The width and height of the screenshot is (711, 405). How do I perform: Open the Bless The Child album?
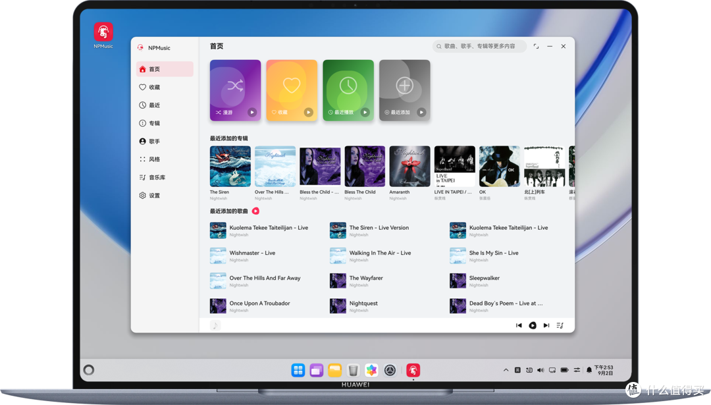pyautogui.click(x=365, y=167)
